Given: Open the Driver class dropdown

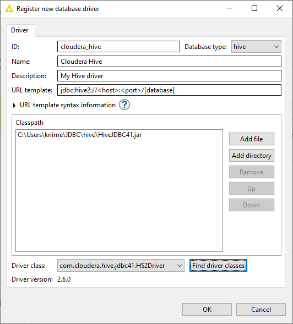Looking at the screenshot, I should coord(121,266).
